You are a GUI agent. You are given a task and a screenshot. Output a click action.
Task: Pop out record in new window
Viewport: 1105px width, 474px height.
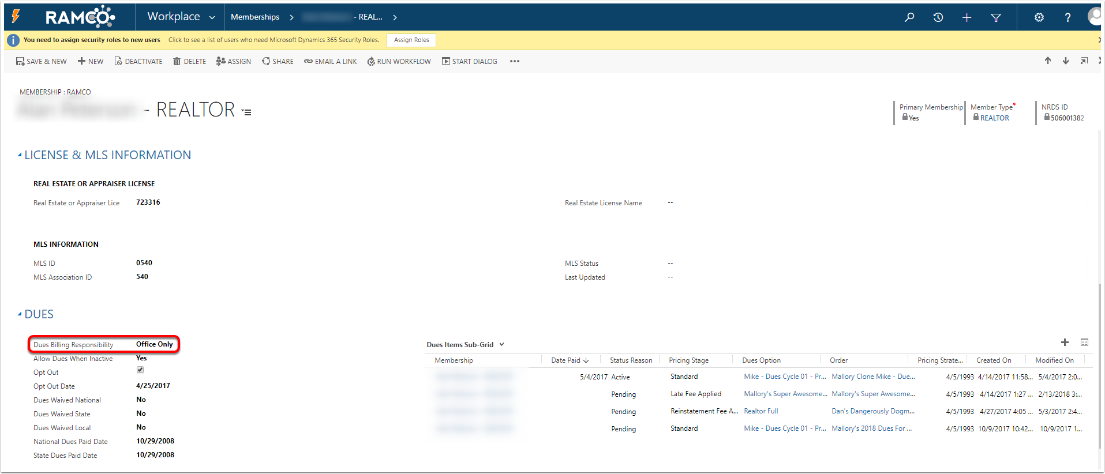click(x=1084, y=61)
